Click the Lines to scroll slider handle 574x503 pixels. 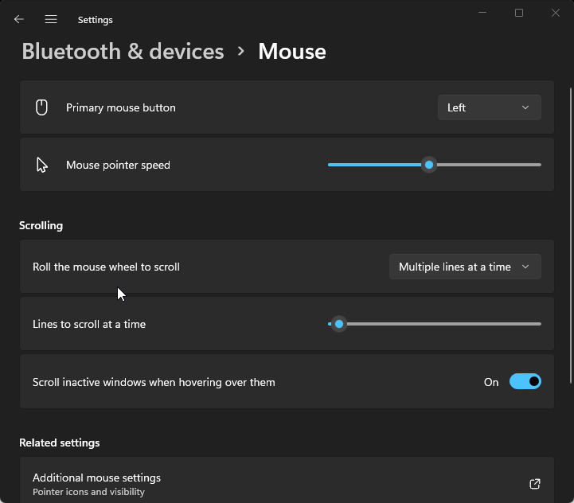point(339,324)
